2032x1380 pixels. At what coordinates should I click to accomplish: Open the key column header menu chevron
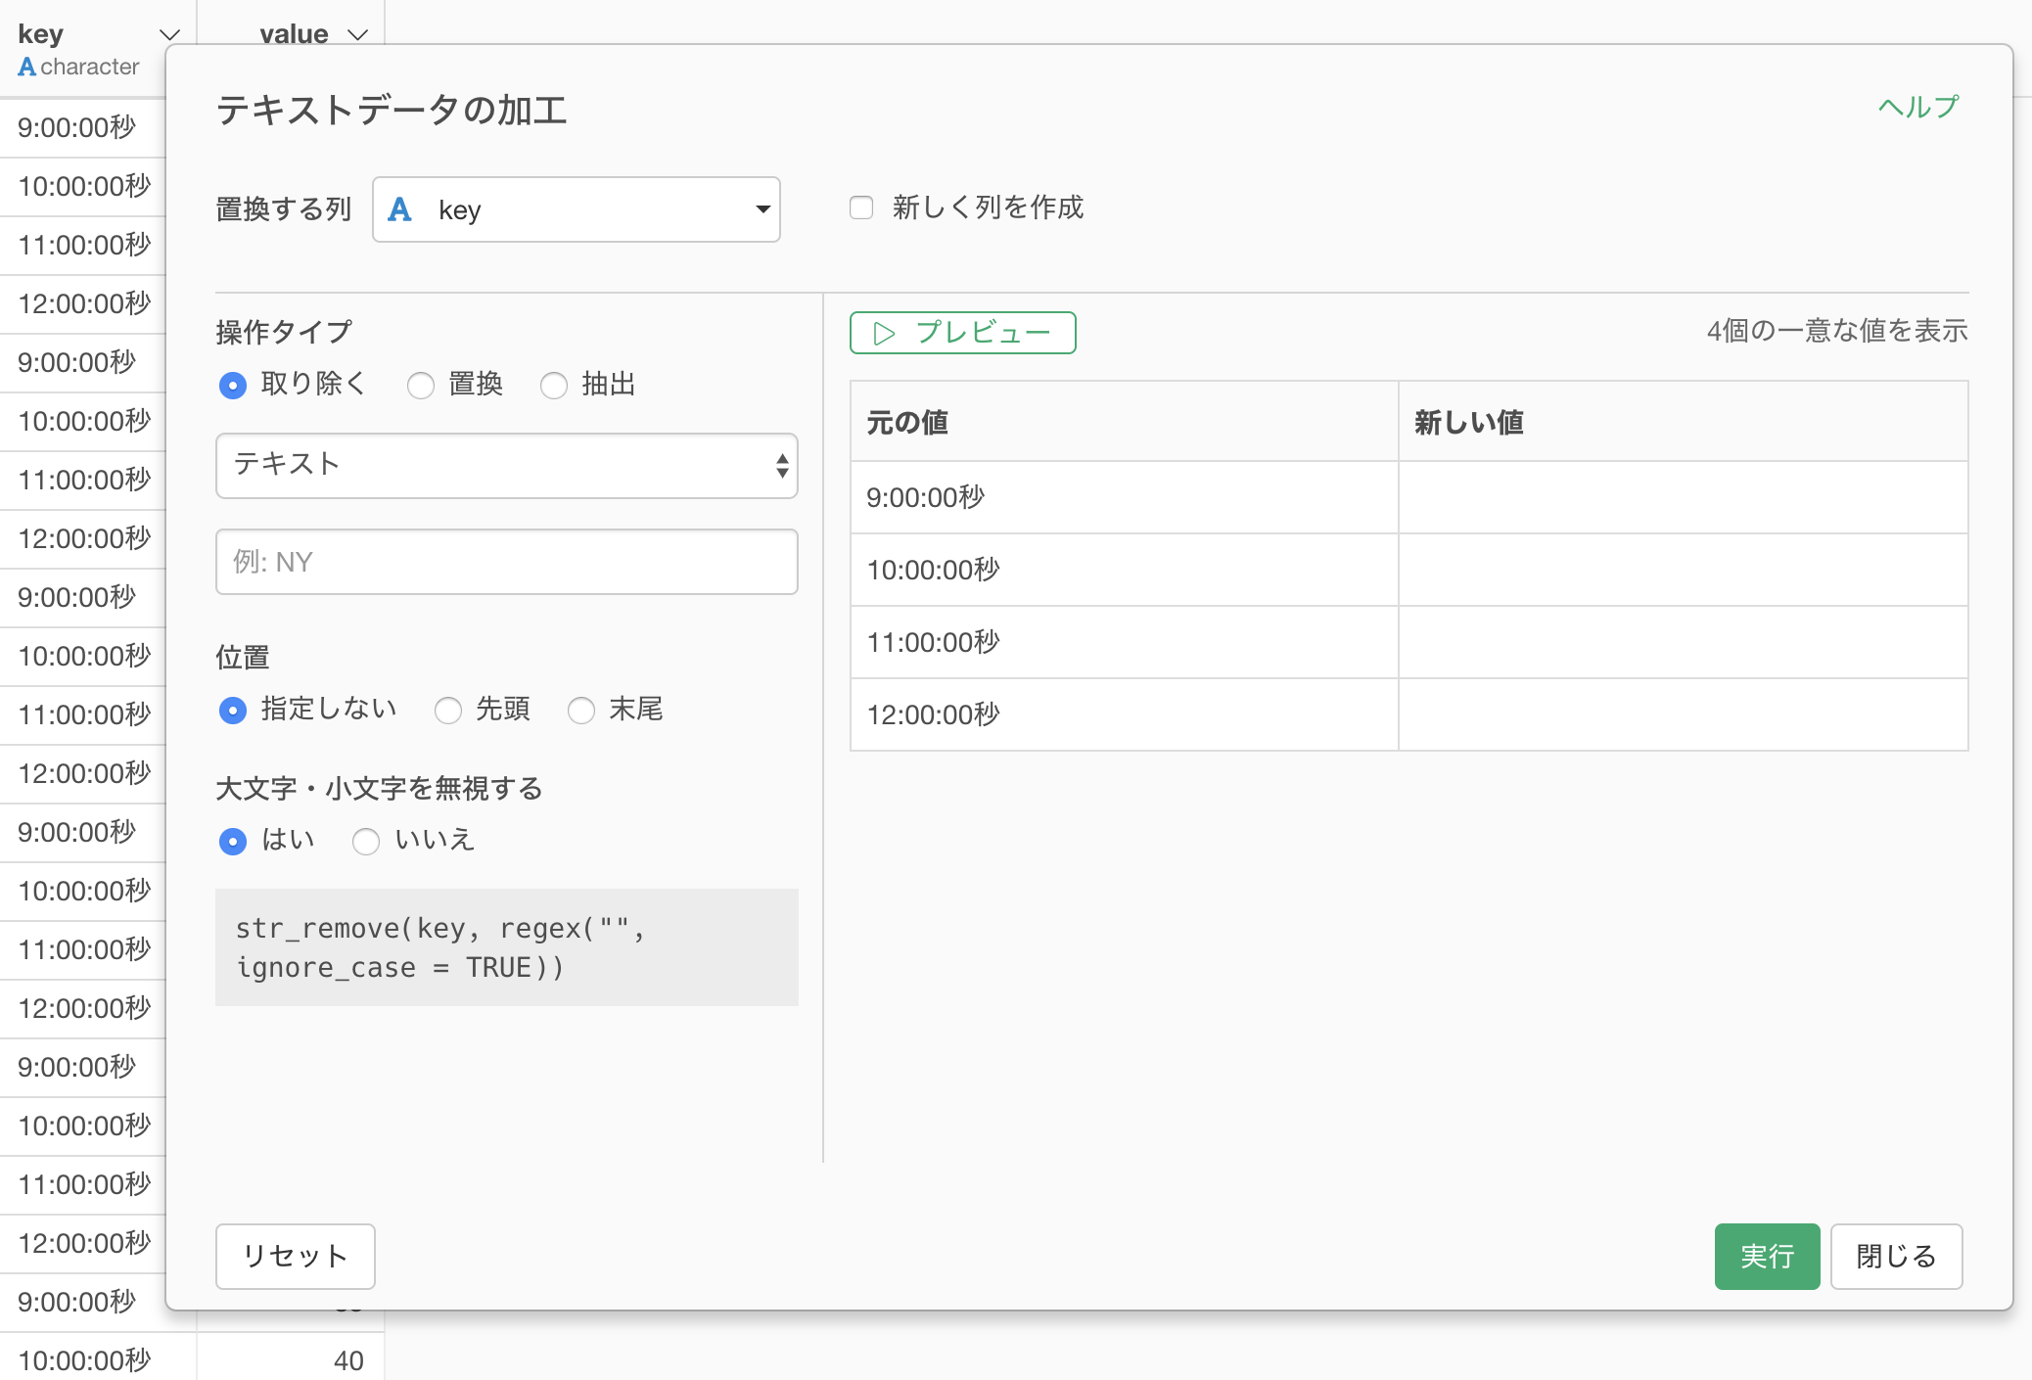point(169,35)
